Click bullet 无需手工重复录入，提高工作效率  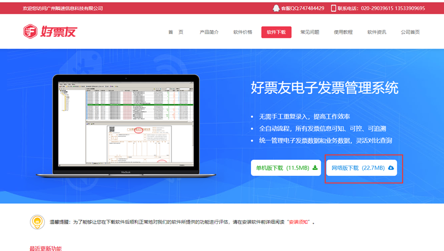pyautogui.click(x=304, y=116)
